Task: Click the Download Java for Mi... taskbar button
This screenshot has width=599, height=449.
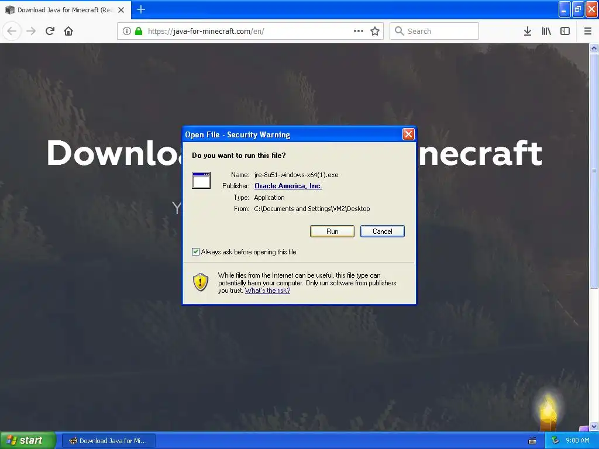Action: click(108, 441)
